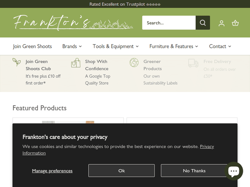The image size is (250, 187).
Task: Click the shopping bag icon
Action: [76, 63]
